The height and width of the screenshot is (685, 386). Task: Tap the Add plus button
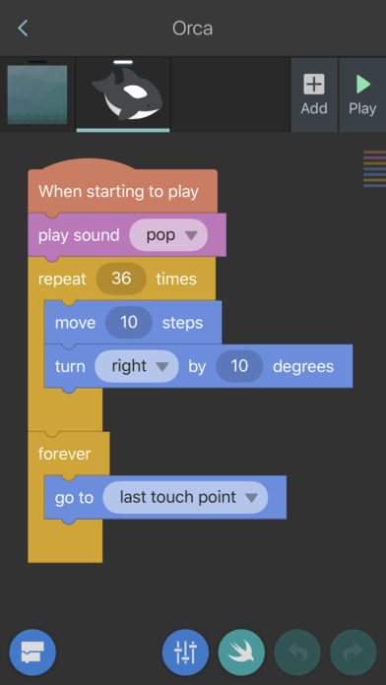pyautogui.click(x=314, y=94)
